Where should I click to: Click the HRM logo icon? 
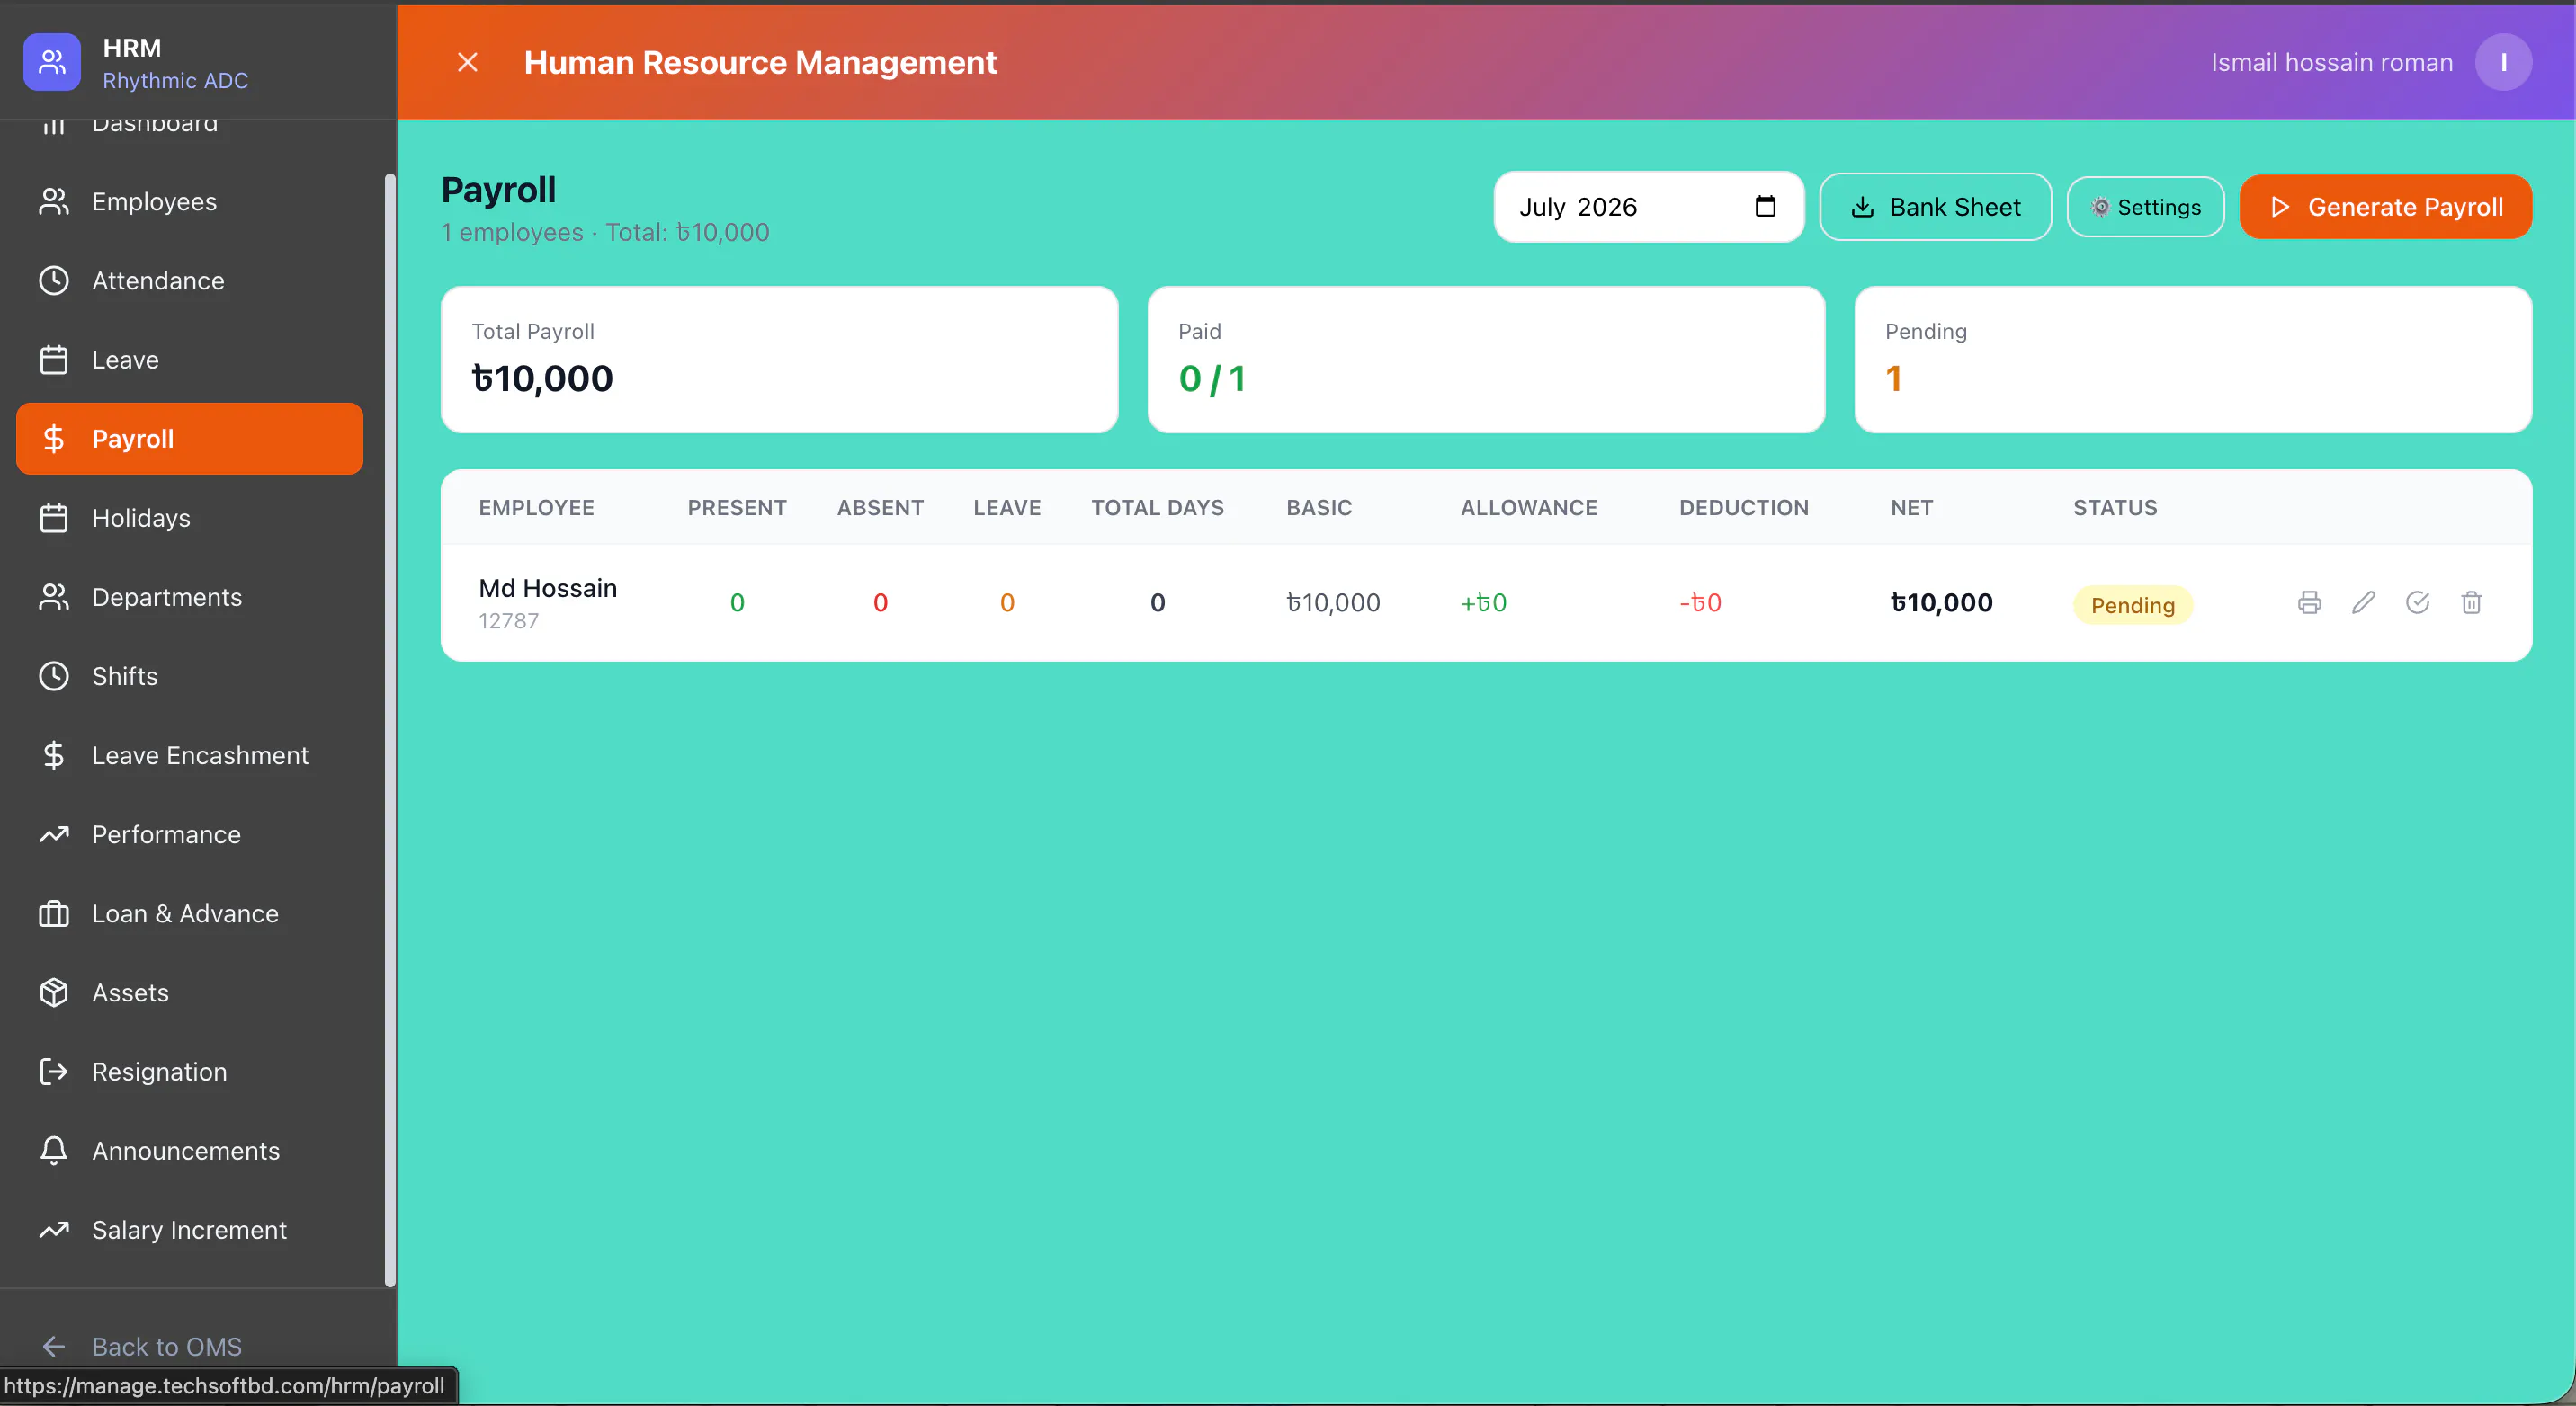tap(52, 62)
